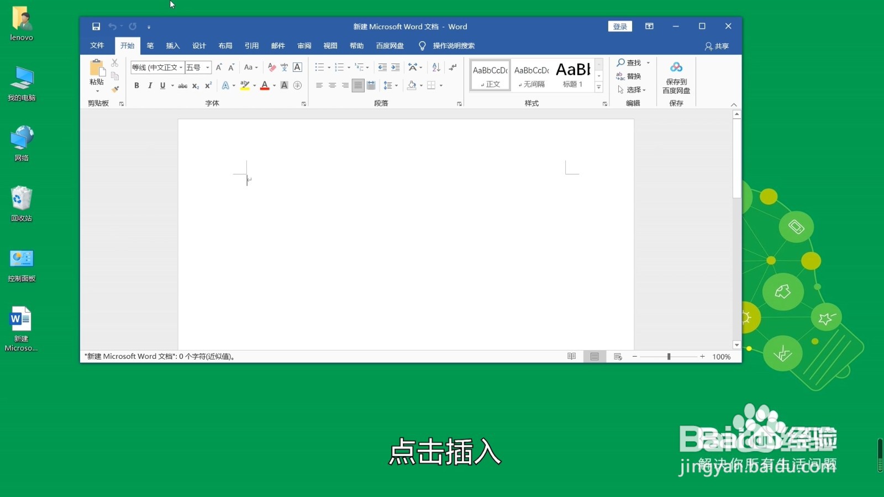Click the phonetic guide icon
The height and width of the screenshot is (497, 884).
click(x=284, y=67)
